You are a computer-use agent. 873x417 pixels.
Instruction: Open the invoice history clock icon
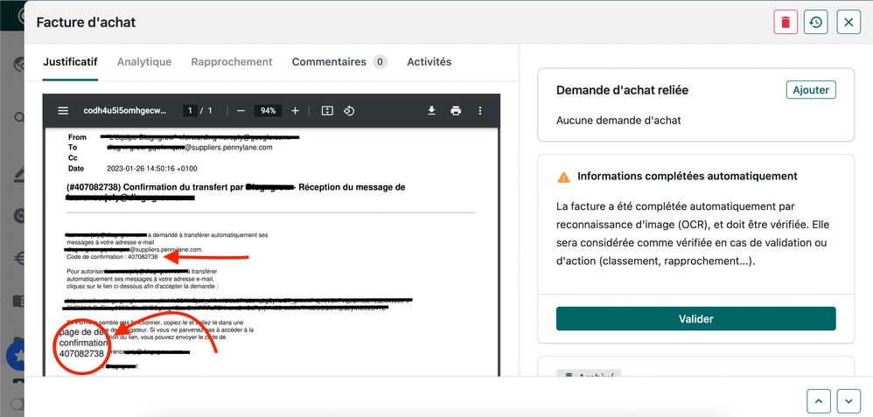point(816,22)
